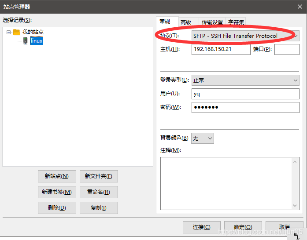The width and height of the screenshot is (307, 240).
Task: Click the 用户 field containing yq
Action: pos(245,94)
